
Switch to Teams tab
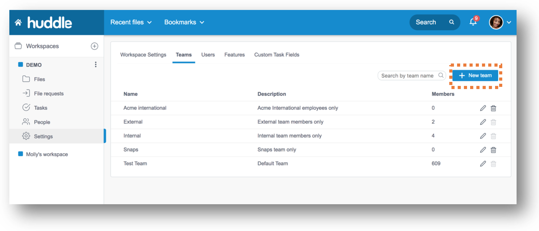[x=184, y=55]
